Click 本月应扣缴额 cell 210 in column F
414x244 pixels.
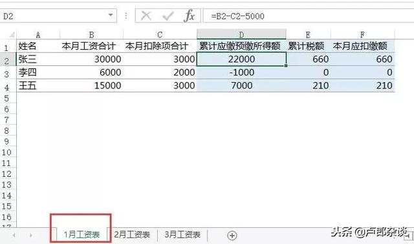362,86
